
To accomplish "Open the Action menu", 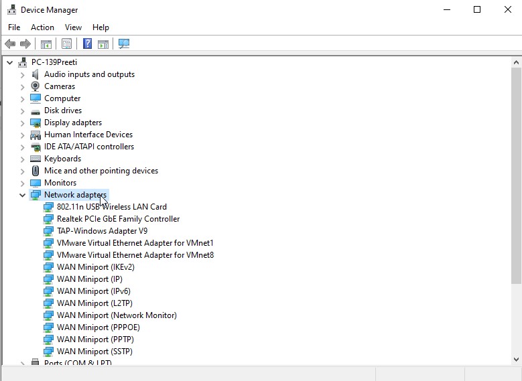I will [x=42, y=27].
